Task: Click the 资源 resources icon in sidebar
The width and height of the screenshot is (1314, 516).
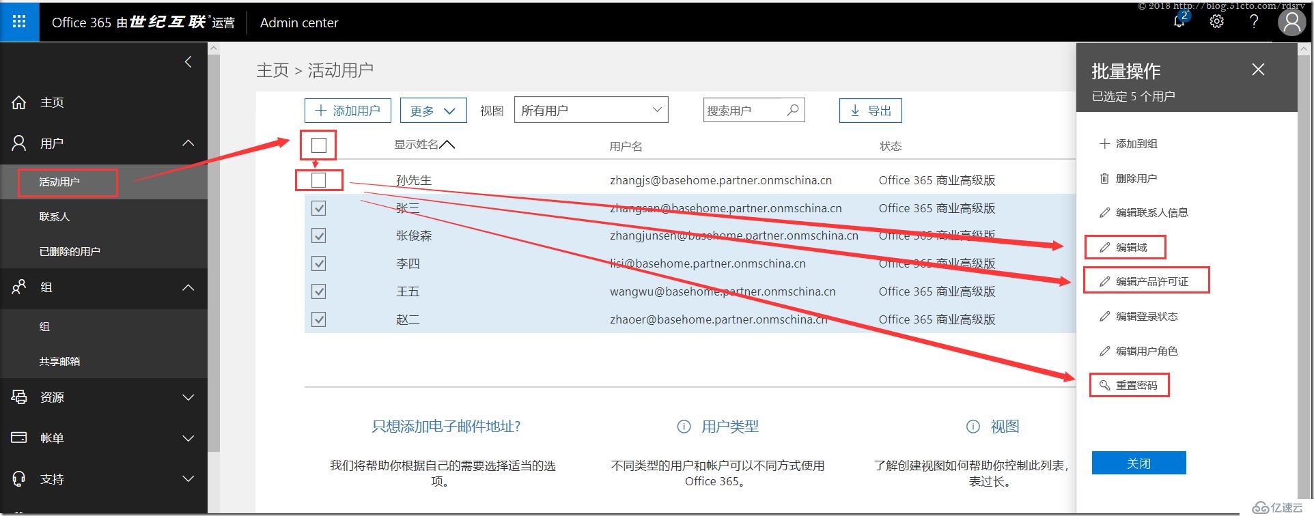Action: 19,397
